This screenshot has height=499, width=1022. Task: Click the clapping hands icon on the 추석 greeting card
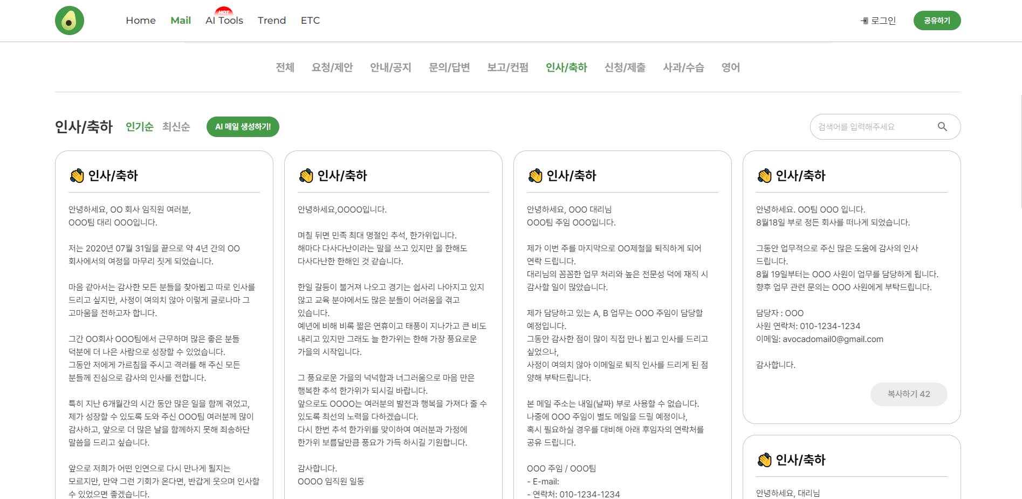pyautogui.click(x=306, y=176)
